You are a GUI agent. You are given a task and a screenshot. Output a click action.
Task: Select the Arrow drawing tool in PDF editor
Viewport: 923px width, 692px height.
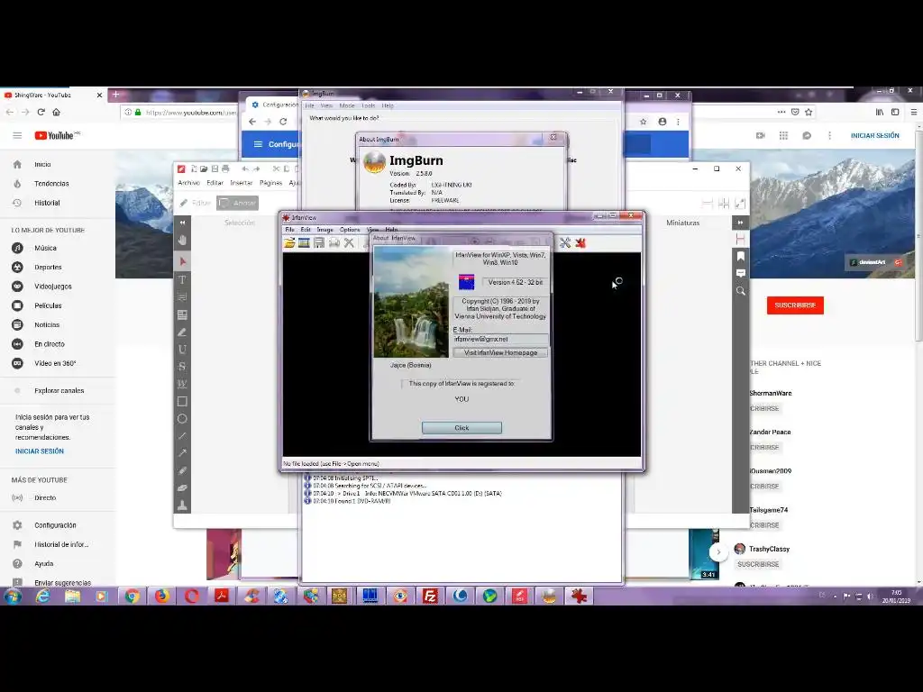point(182,453)
